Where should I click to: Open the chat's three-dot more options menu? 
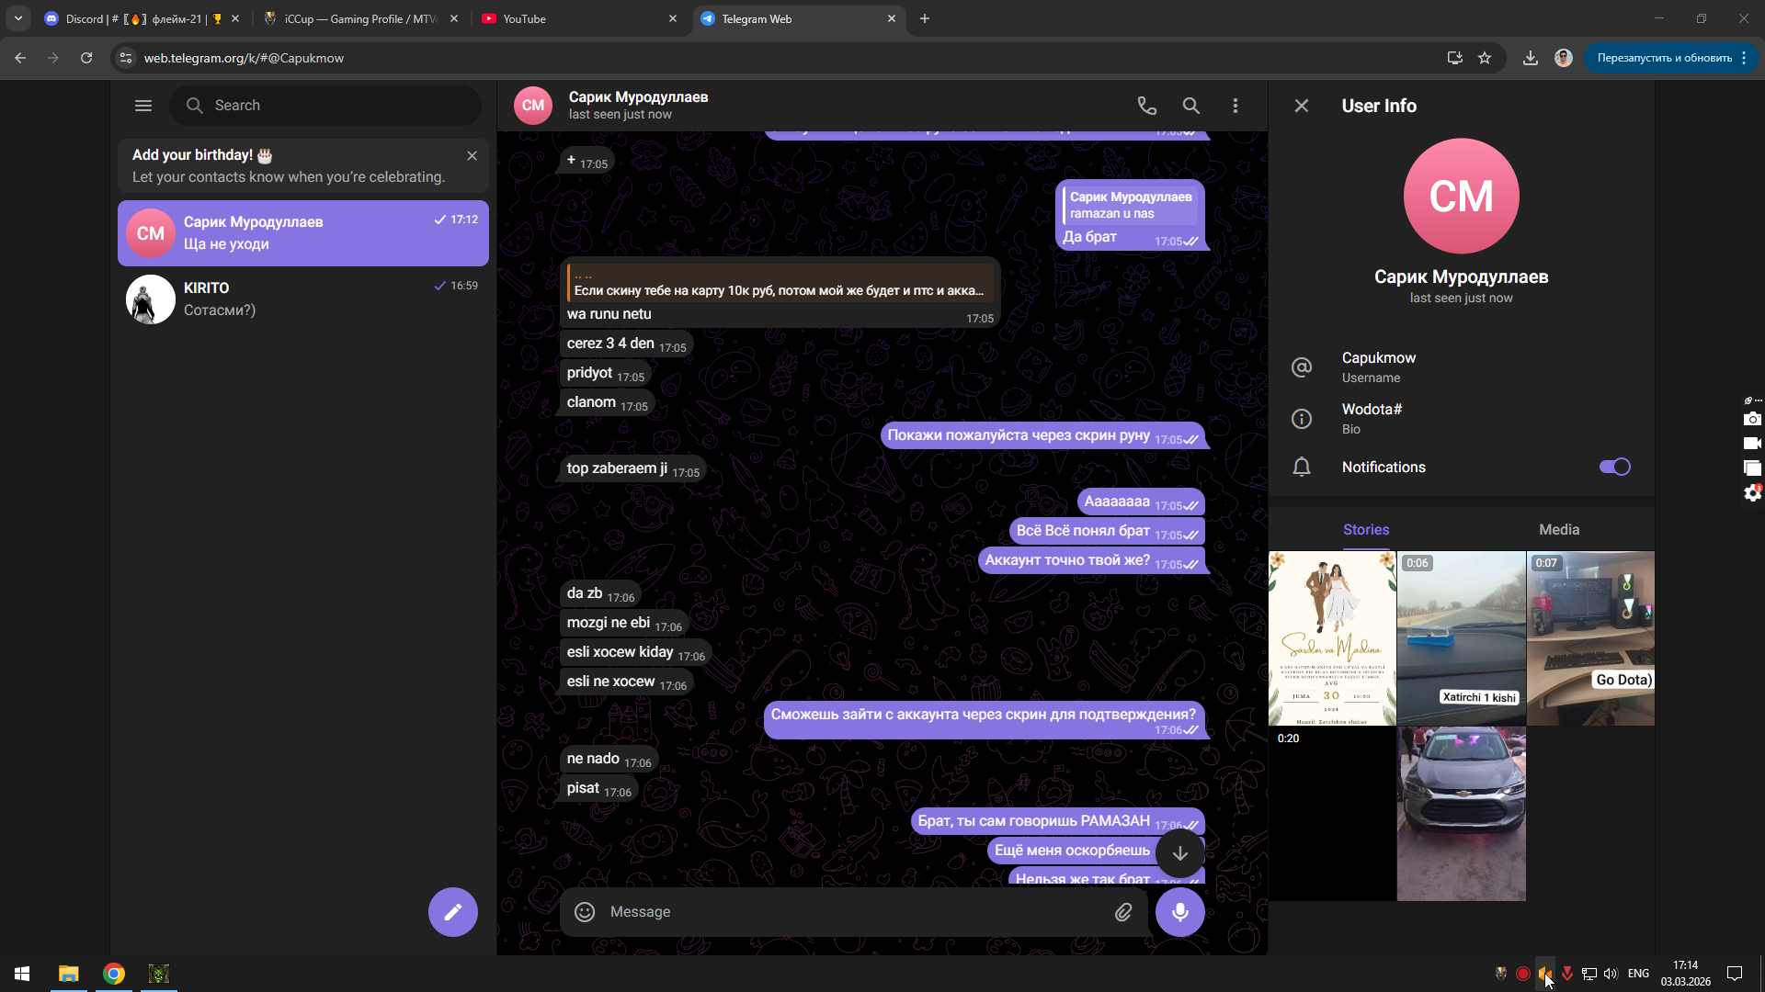click(1235, 106)
